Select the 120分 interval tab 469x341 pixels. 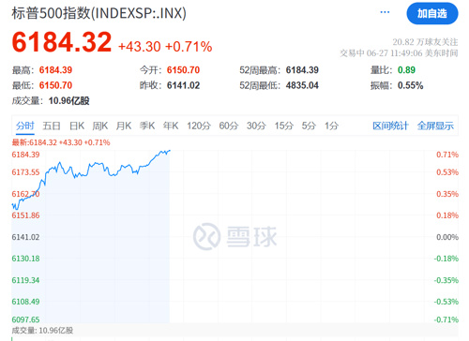point(199,126)
